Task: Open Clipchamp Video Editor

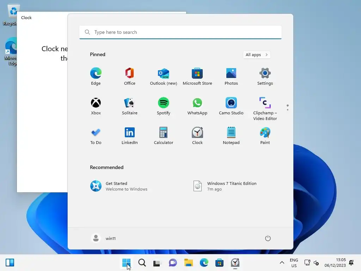Action: 265,109
